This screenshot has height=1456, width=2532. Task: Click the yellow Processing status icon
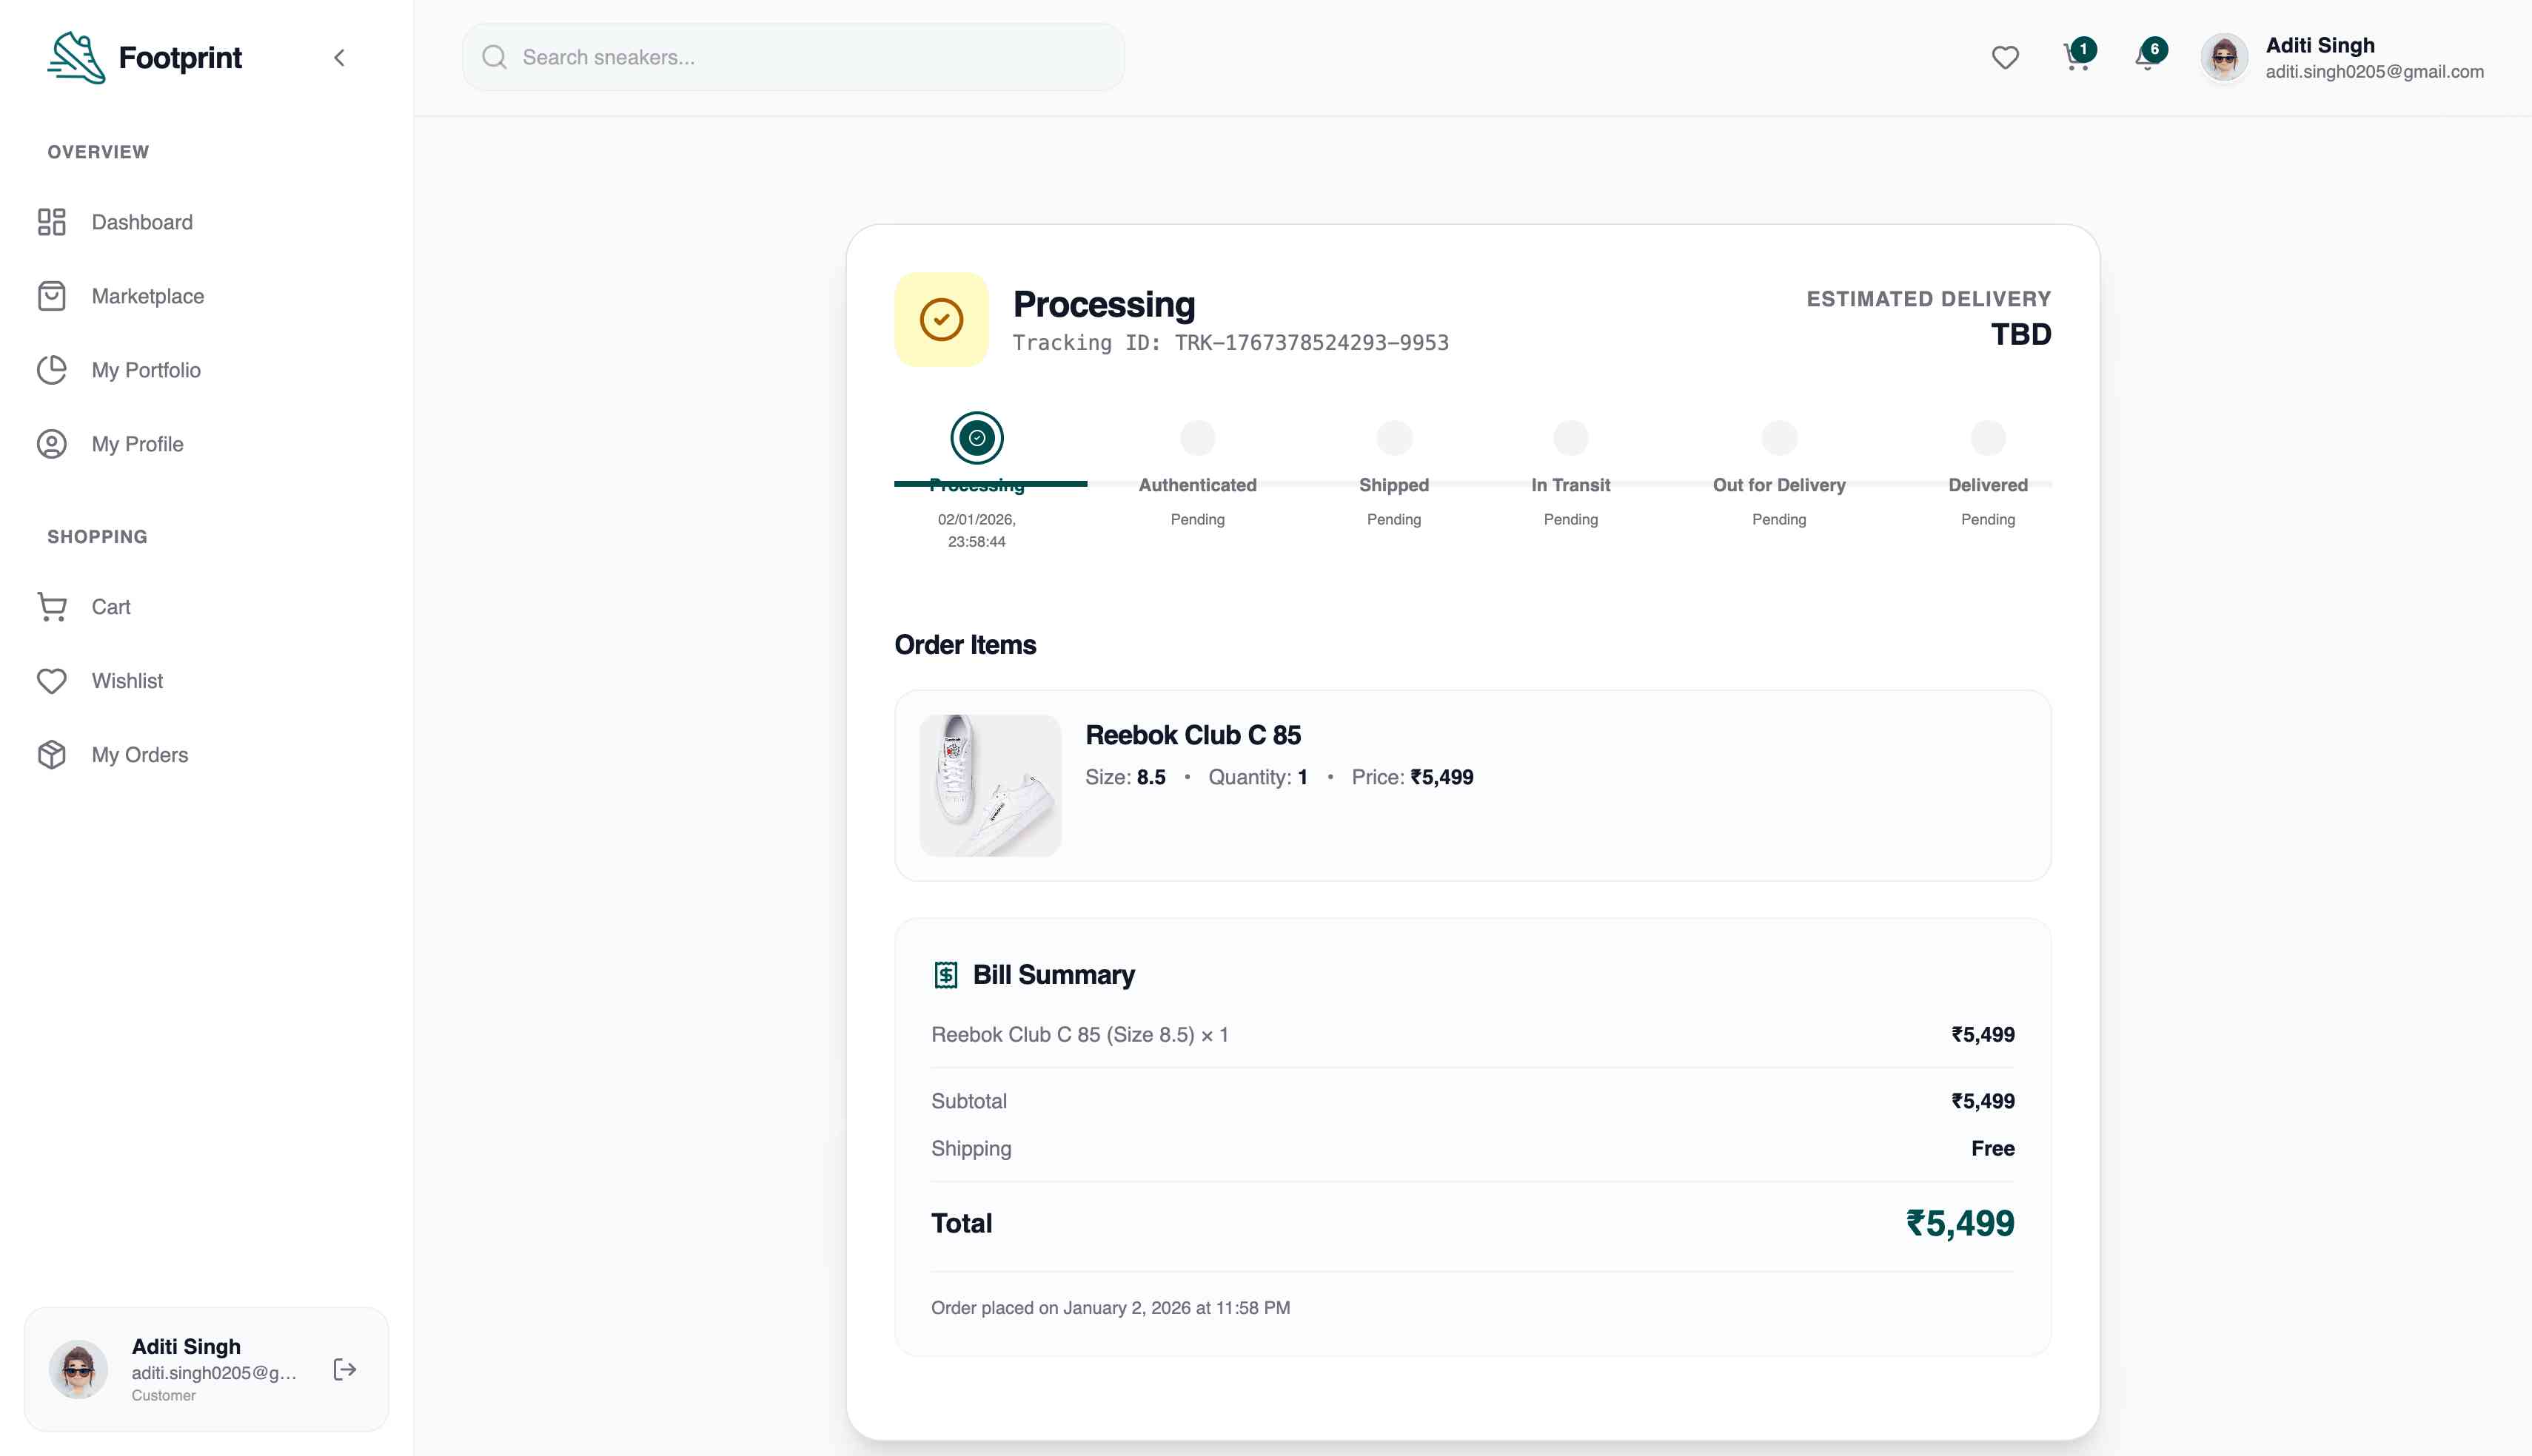[940, 319]
